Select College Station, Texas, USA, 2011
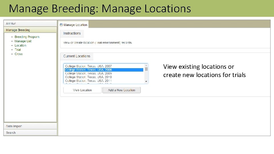274x154 pixels. (104, 81)
